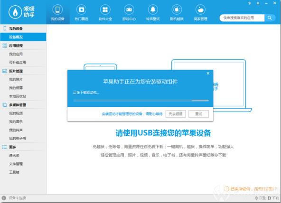Image resolution: width=281 pixels, height=203 pixels.
Task: Open the 铃声壁纸 bell icon
Action: point(153,9)
